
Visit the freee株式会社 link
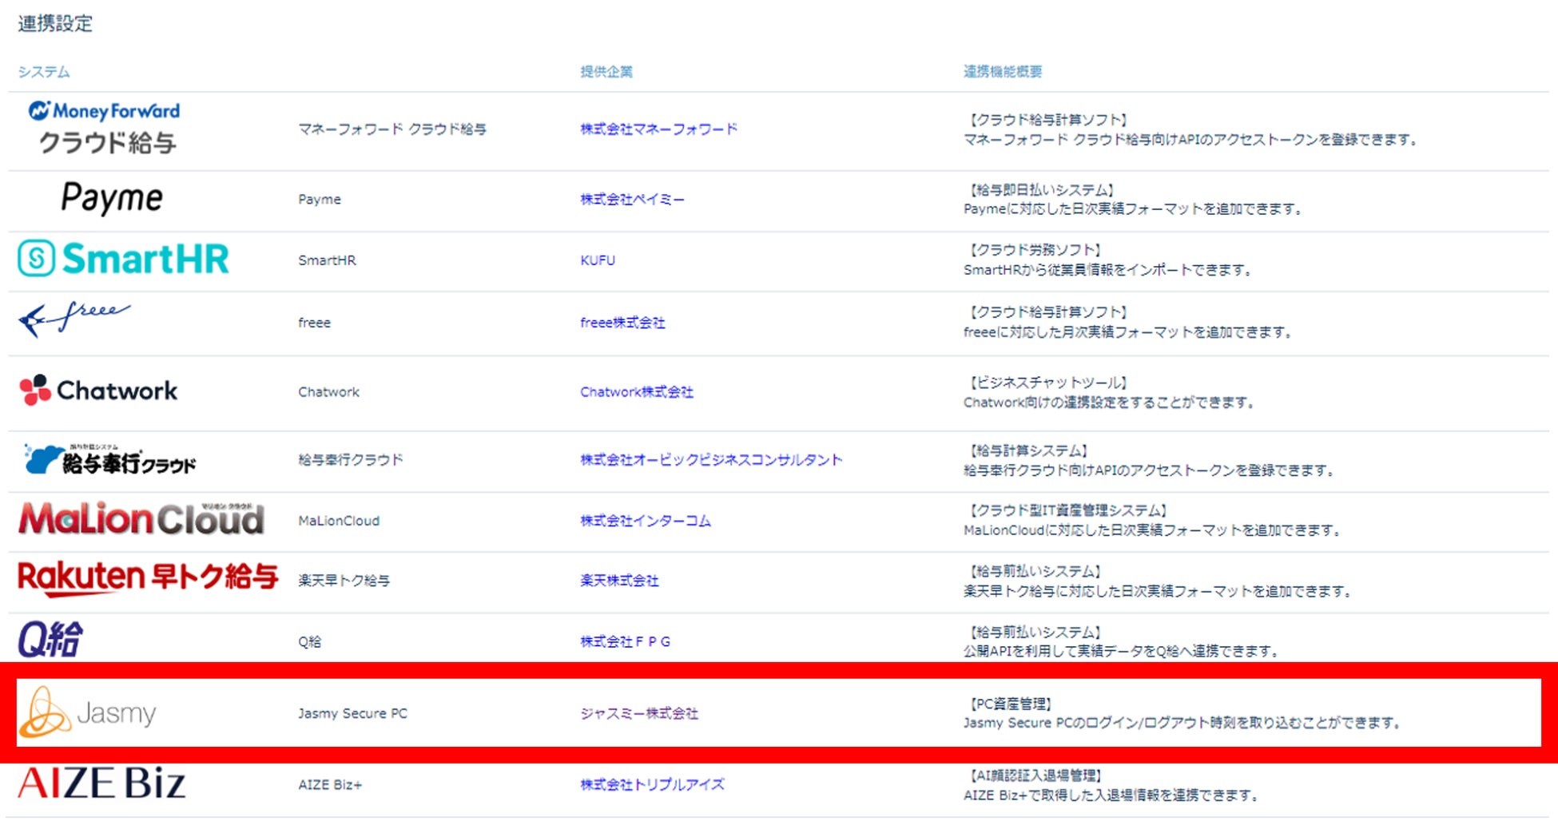tap(622, 323)
